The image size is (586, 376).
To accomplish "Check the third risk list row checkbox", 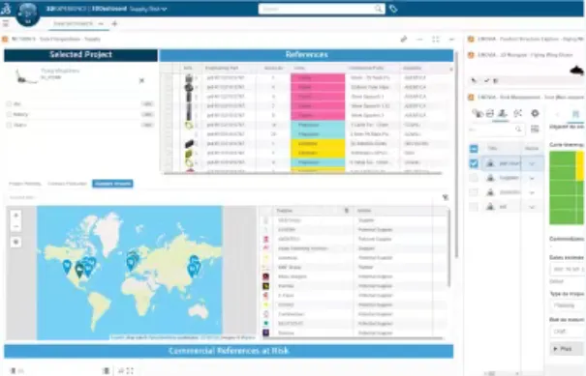I will pos(474,192).
